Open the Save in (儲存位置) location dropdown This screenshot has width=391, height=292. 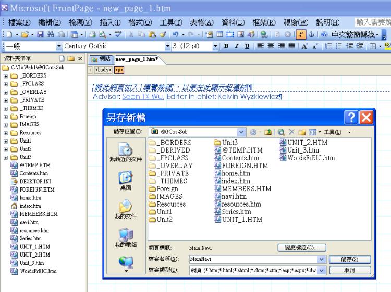(x=240, y=132)
